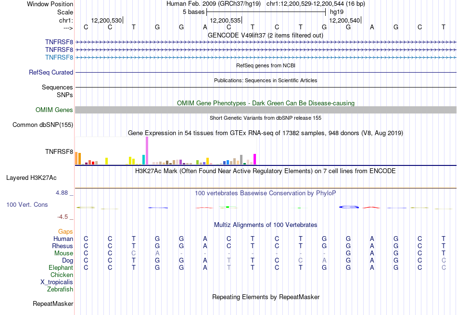Click the Chicken alignment row label
The width and height of the screenshot is (457, 315).
click(62, 275)
